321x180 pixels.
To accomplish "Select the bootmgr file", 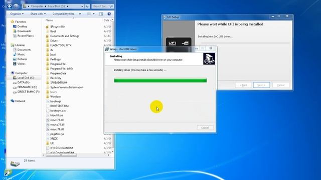I will (56, 101).
